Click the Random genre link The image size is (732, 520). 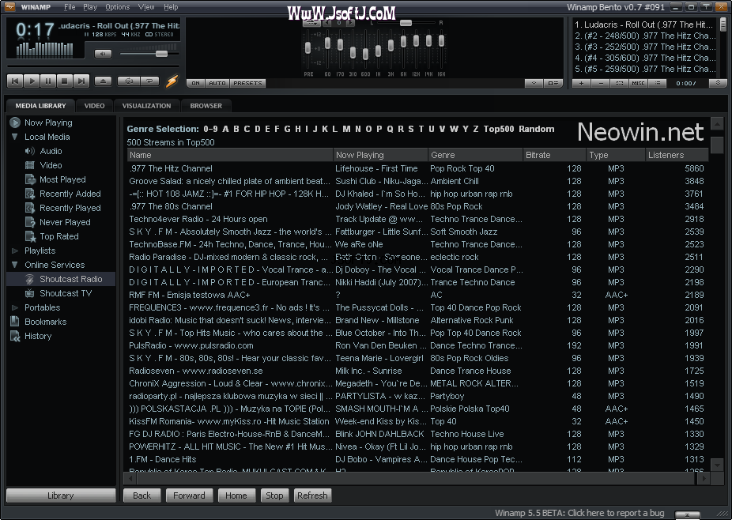click(x=537, y=129)
